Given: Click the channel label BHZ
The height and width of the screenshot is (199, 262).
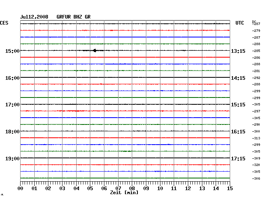Looking at the screenshot, I should click(x=78, y=17).
